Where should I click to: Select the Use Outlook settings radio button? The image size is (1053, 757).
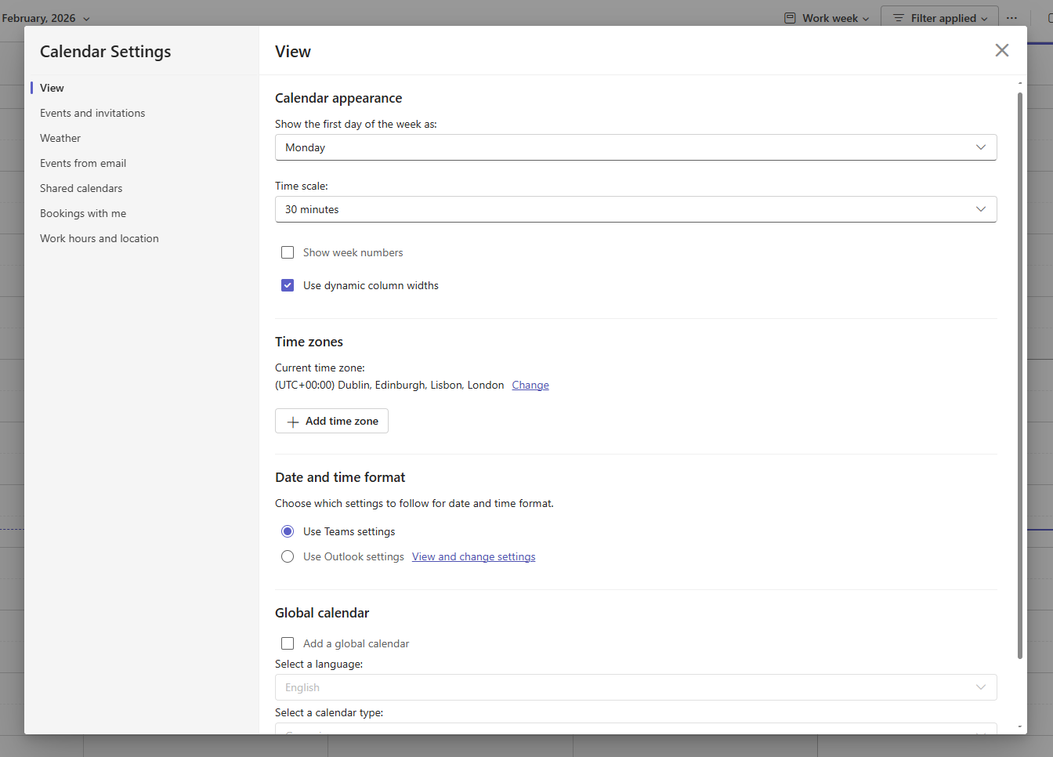pyautogui.click(x=288, y=556)
